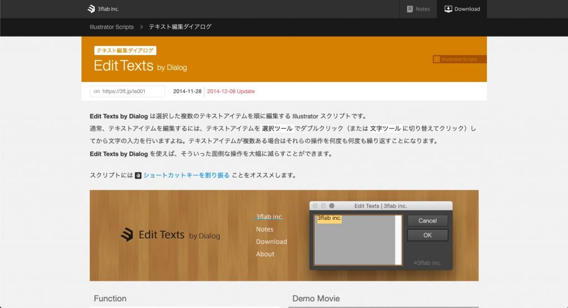
Task: Click About text in the demo image
Action: click(x=265, y=254)
